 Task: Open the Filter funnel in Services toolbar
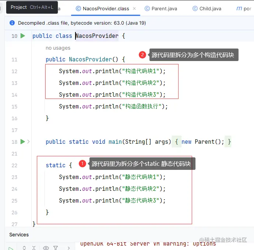point(56,248)
